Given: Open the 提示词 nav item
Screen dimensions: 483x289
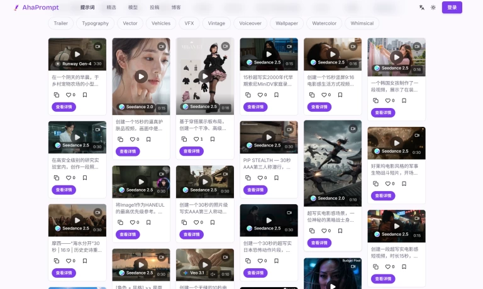Looking at the screenshot, I should tap(87, 8).
